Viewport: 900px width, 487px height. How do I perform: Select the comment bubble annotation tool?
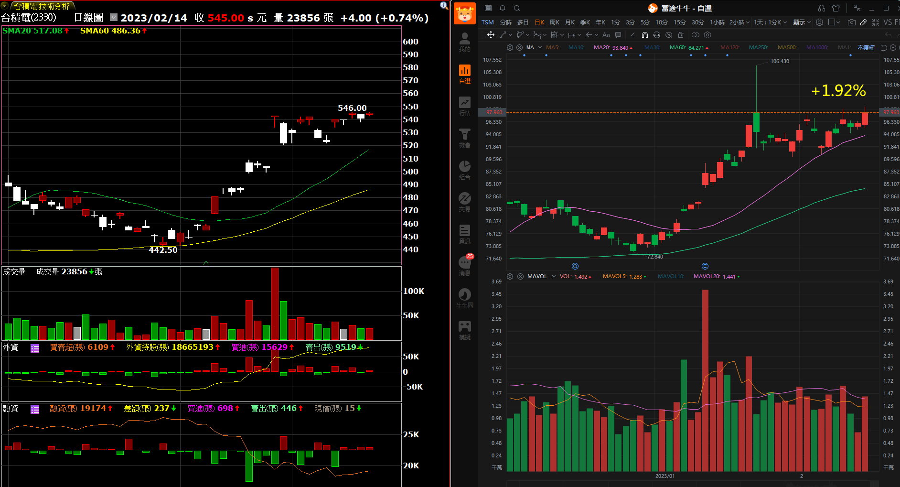[x=618, y=35]
